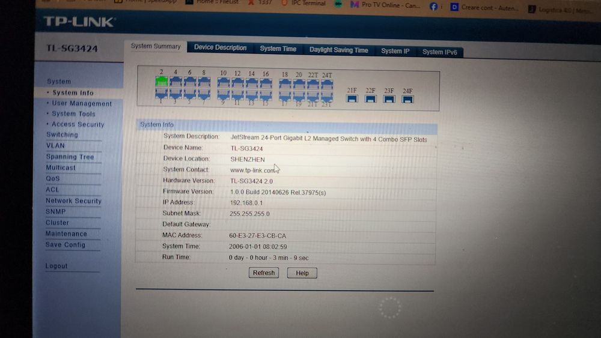Click port 6 icon in switch diagram

pos(190,82)
